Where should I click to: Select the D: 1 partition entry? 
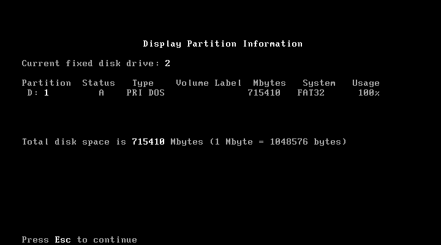point(38,93)
